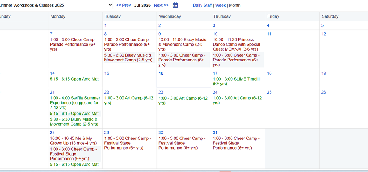The height and width of the screenshot is (172, 368).
Task: Click date number 1 on Tuesday
Action: [106, 25]
